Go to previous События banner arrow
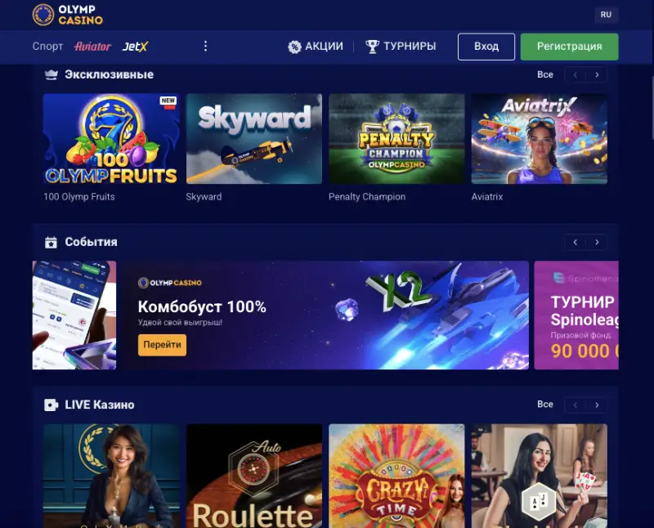654x528 pixels. click(x=576, y=242)
